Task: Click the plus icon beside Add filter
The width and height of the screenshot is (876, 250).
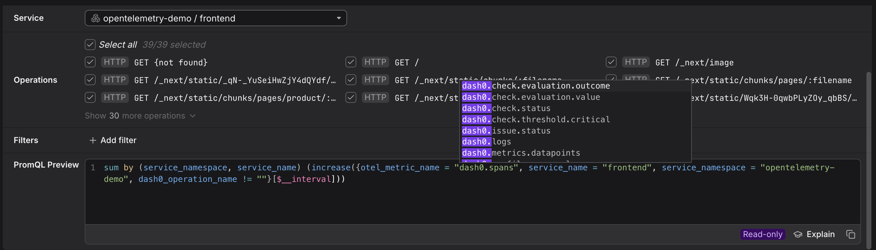Action: [93, 140]
